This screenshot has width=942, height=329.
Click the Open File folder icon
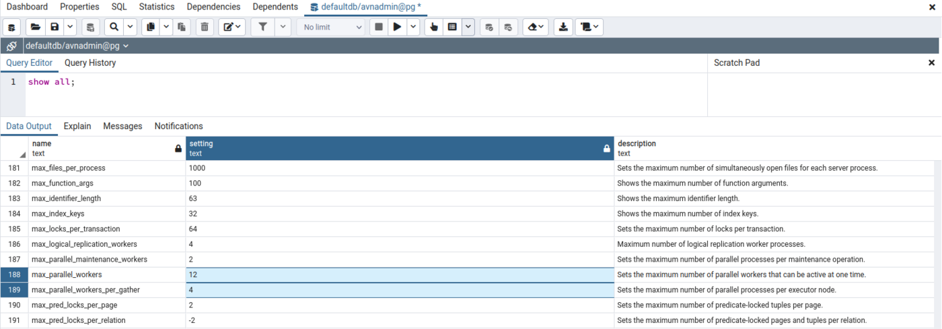tap(35, 27)
